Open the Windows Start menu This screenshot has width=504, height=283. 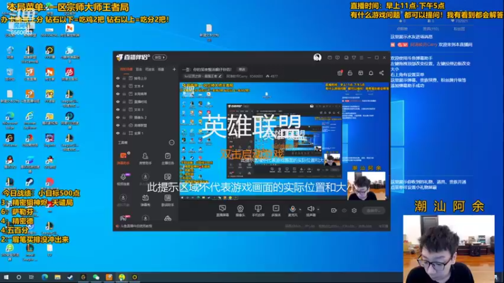click(x=6, y=277)
